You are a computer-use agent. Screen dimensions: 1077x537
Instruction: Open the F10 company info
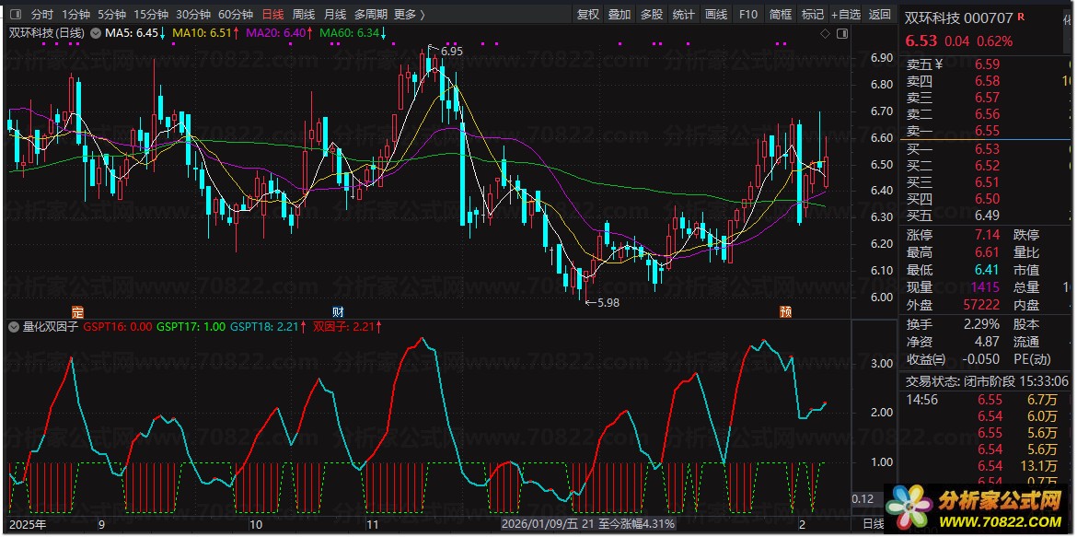[748, 15]
